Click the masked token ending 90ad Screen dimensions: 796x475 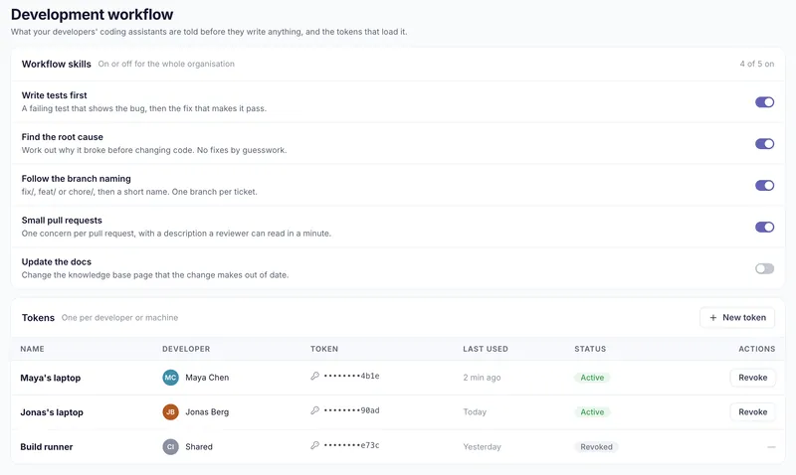pyautogui.click(x=352, y=410)
